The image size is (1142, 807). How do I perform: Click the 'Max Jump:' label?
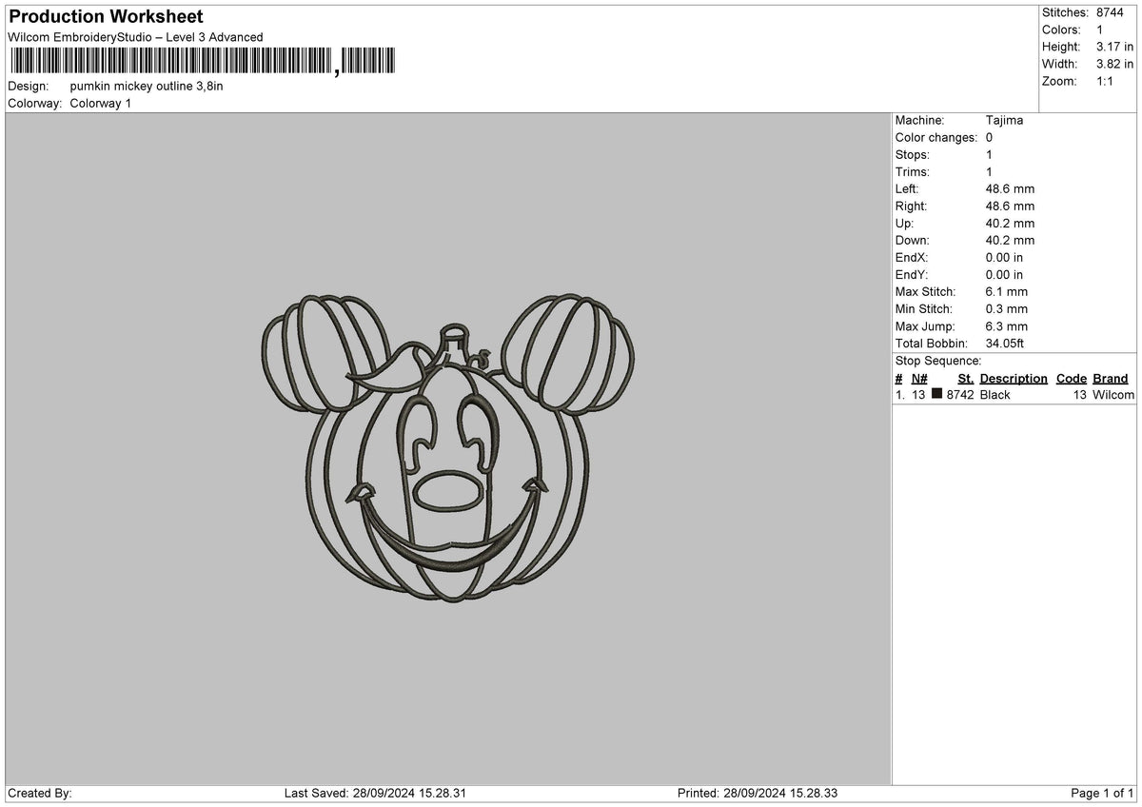[x=925, y=325]
